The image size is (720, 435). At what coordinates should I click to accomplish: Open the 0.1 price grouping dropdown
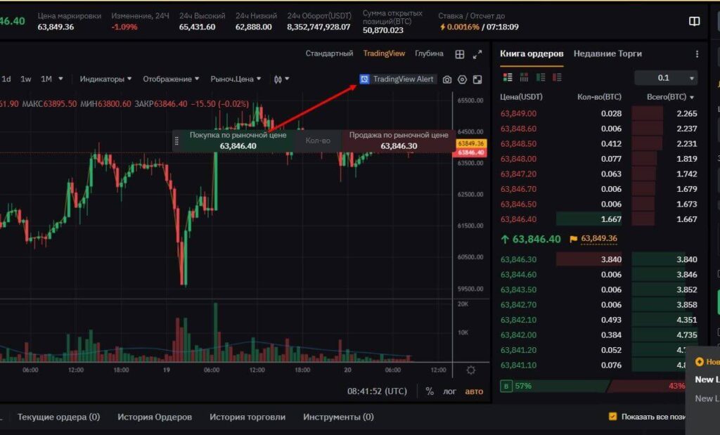tap(666, 77)
